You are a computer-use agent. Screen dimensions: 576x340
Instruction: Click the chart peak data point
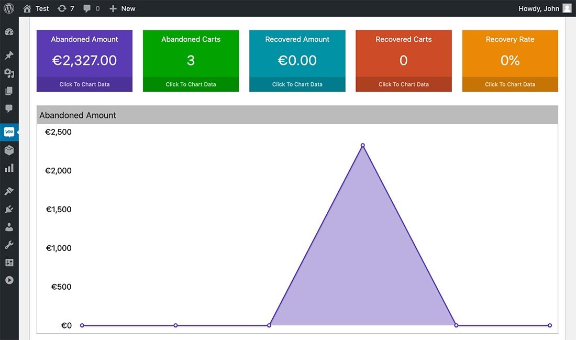tap(362, 145)
